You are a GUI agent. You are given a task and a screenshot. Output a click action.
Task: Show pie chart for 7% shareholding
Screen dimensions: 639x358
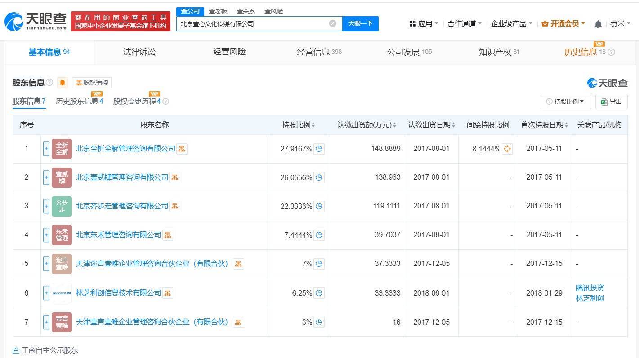pyautogui.click(x=319, y=264)
